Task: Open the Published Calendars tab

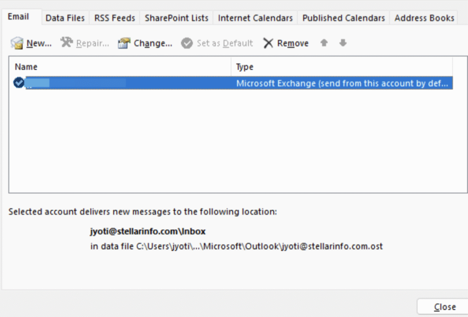Action: click(x=344, y=18)
